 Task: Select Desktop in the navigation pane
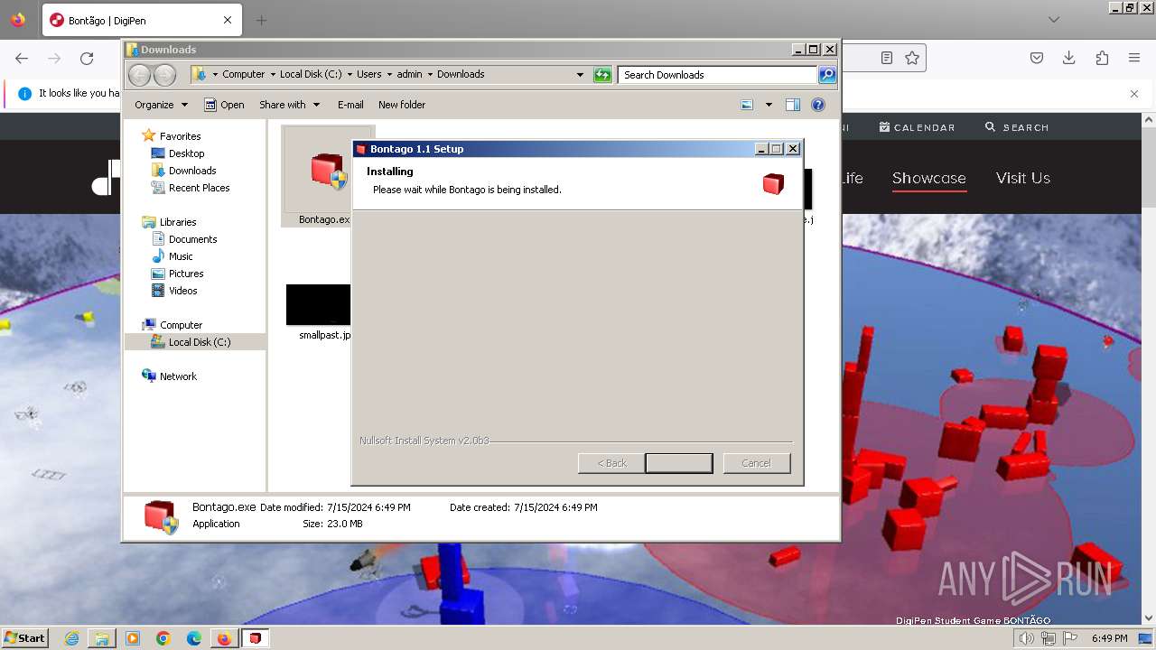click(x=186, y=153)
